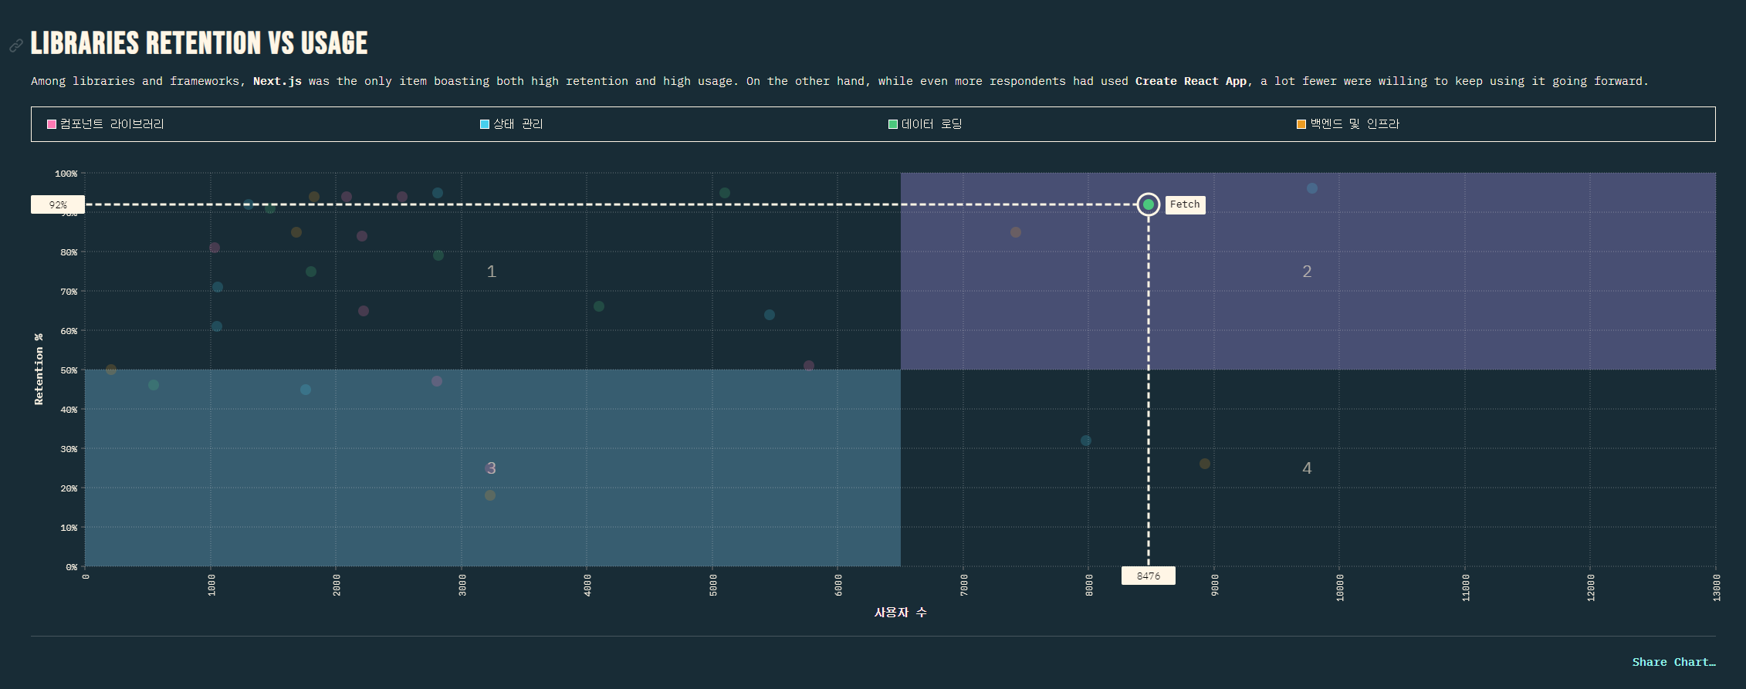Click the 사용자 수 x-axis title
The height and width of the screenshot is (689, 1746).
click(900, 613)
